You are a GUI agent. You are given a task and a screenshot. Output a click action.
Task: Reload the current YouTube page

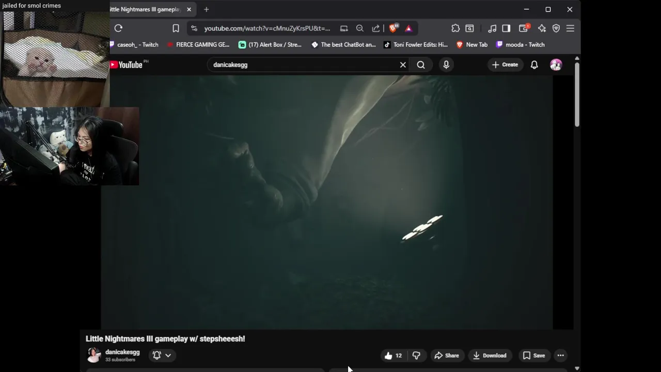click(x=118, y=28)
